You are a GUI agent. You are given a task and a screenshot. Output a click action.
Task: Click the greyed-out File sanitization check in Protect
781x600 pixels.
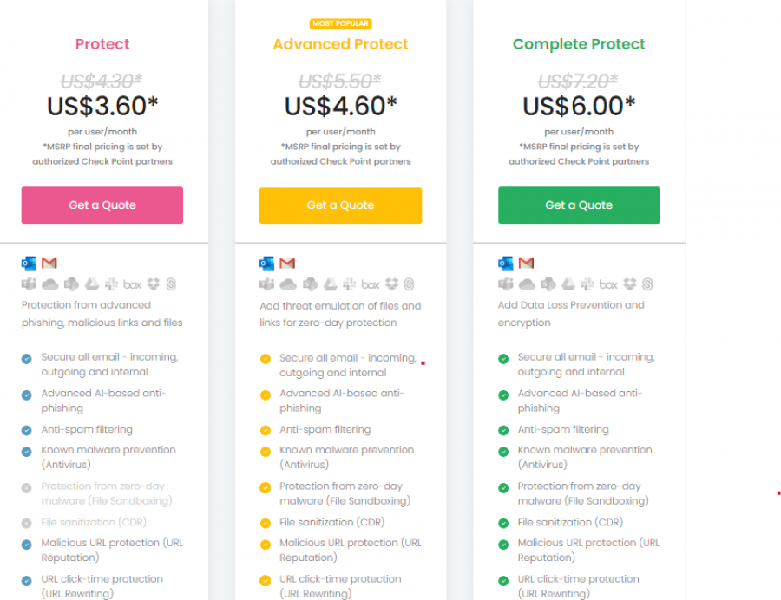[x=27, y=523]
